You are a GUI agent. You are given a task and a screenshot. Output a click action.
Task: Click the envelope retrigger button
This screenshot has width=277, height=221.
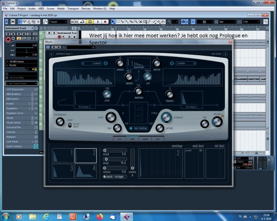(x=120, y=176)
